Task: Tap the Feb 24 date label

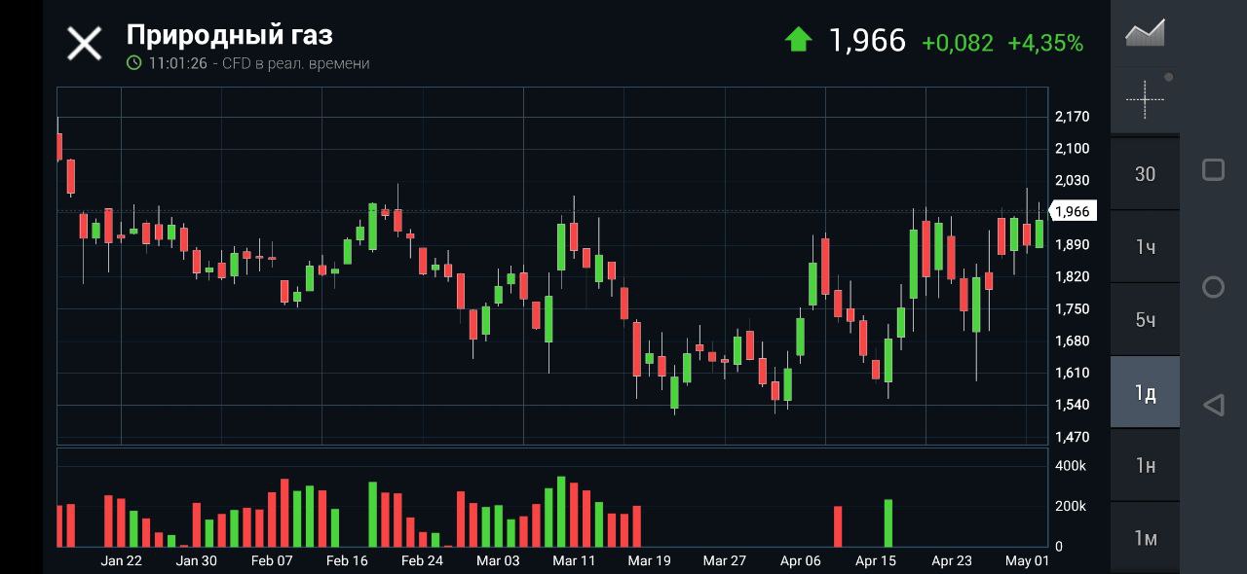Action: pyautogui.click(x=422, y=560)
